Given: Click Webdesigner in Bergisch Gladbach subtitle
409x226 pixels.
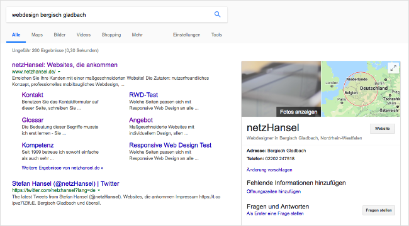Looking at the screenshot, I should [304, 138].
